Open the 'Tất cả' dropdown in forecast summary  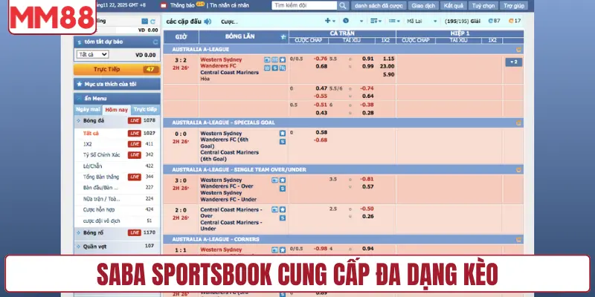(x=92, y=54)
